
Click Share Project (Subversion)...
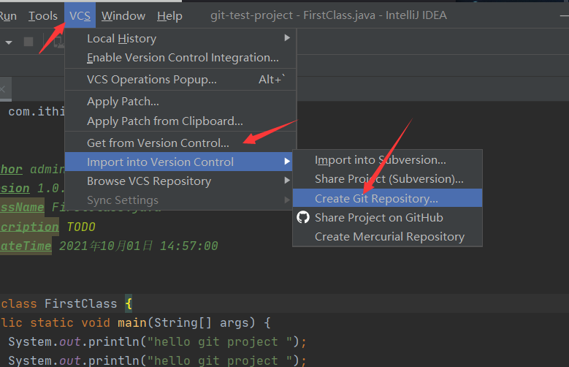389,178
